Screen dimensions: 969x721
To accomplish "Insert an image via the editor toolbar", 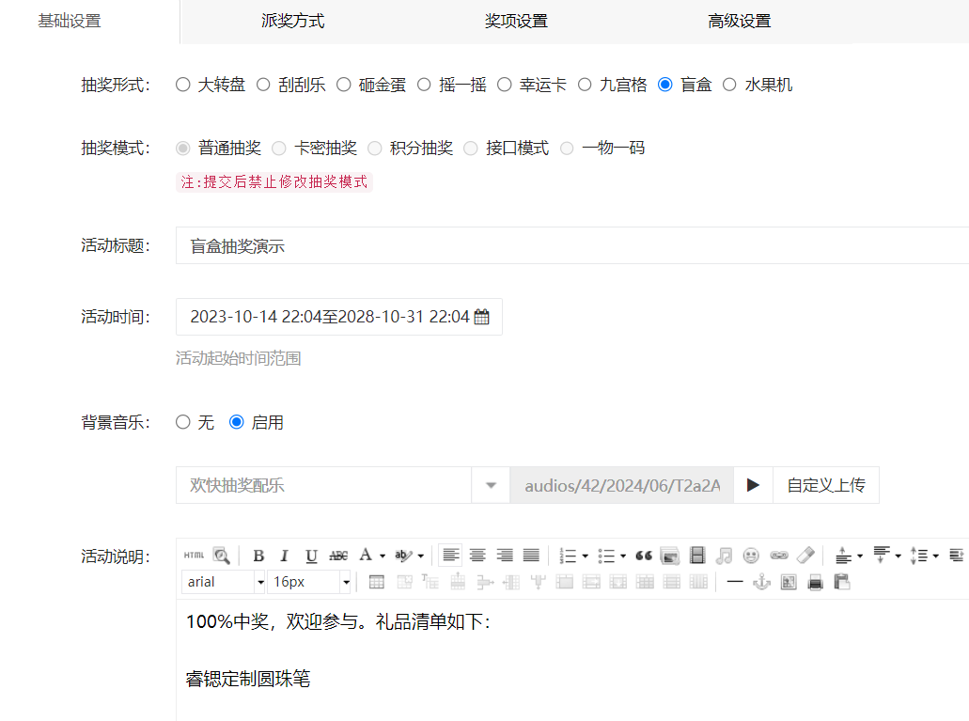I will coord(670,555).
